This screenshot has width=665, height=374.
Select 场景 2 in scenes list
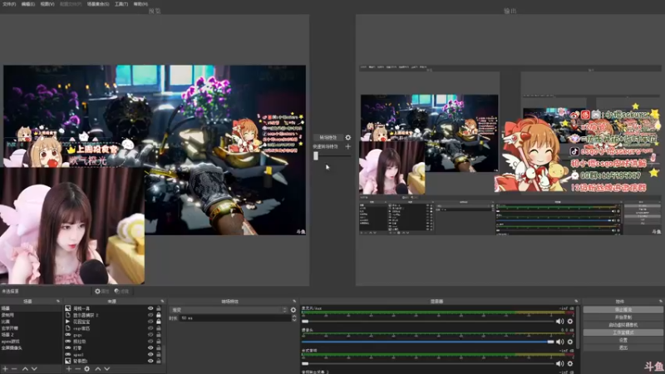31,335
